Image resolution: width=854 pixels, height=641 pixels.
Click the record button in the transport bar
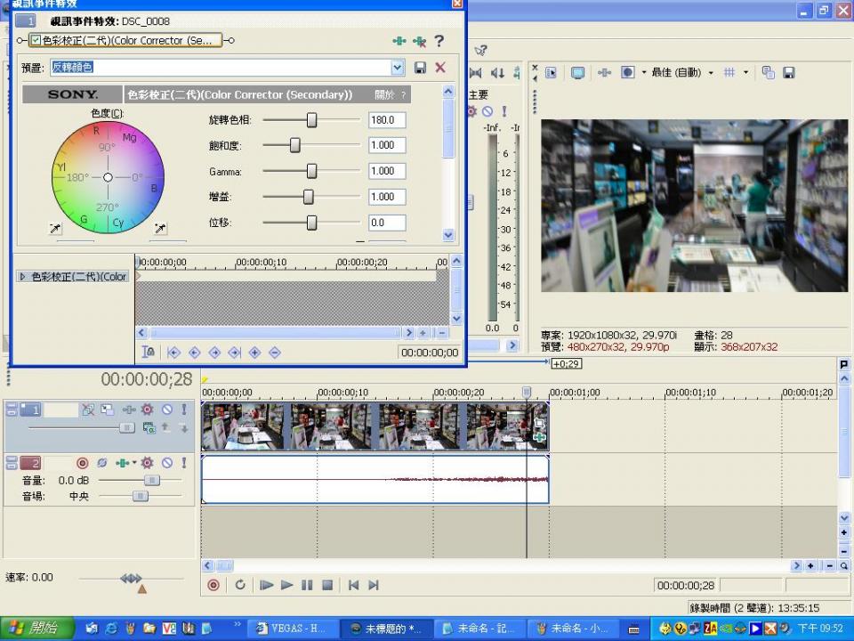[x=213, y=585]
